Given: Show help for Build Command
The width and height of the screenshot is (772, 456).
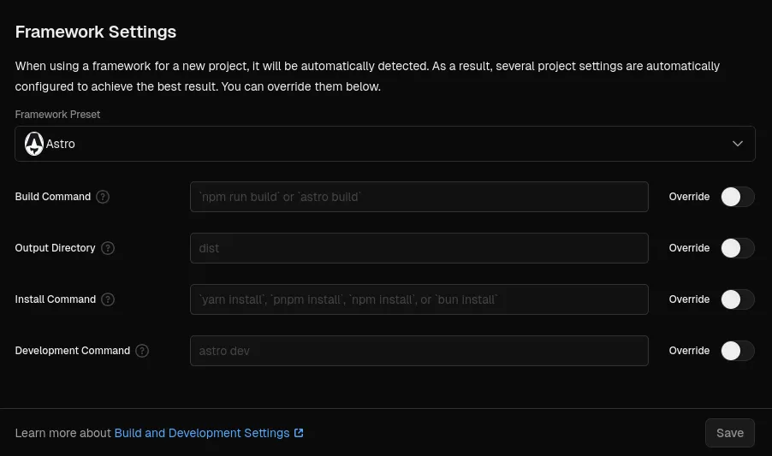Looking at the screenshot, I should click(x=103, y=197).
